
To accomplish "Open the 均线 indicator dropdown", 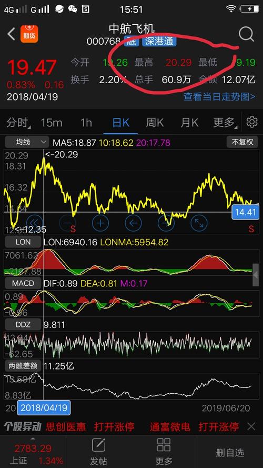I will click(27, 142).
